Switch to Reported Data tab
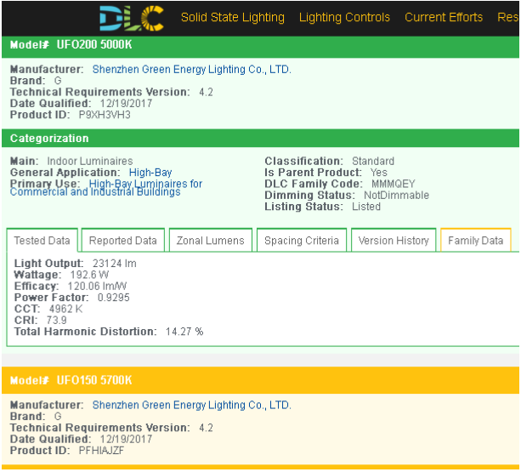The image size is (521, 472). pos(123,241)
